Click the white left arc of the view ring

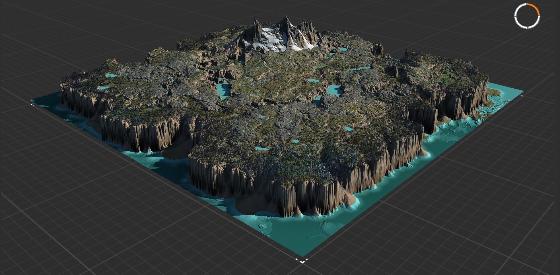tap(516, 16)
